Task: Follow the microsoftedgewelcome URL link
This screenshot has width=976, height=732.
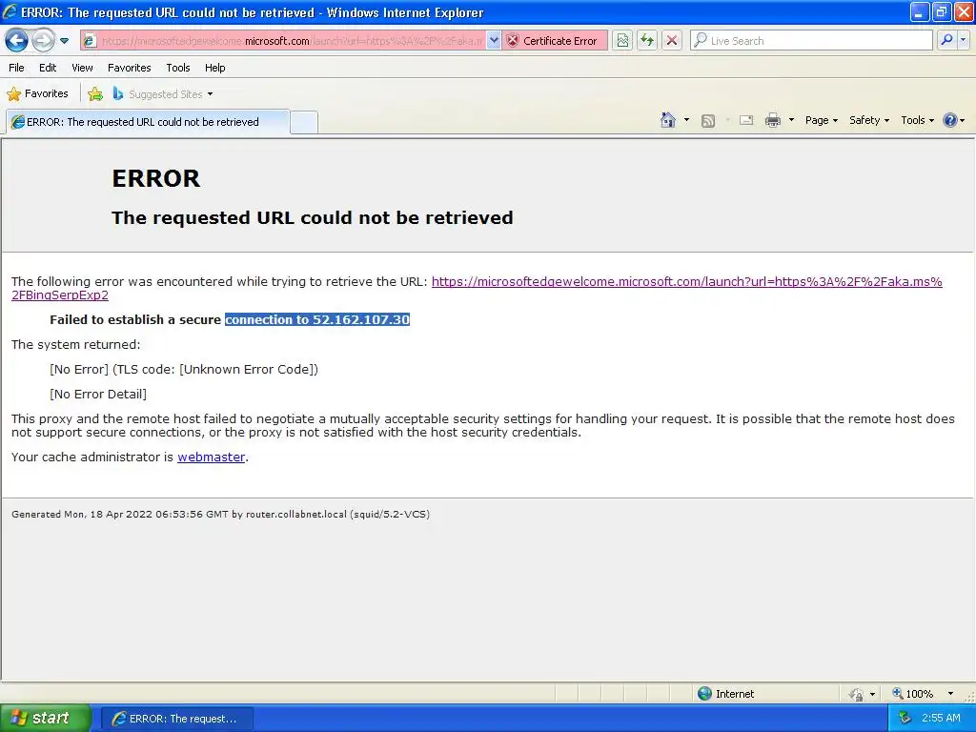Action: click(686, 282)
